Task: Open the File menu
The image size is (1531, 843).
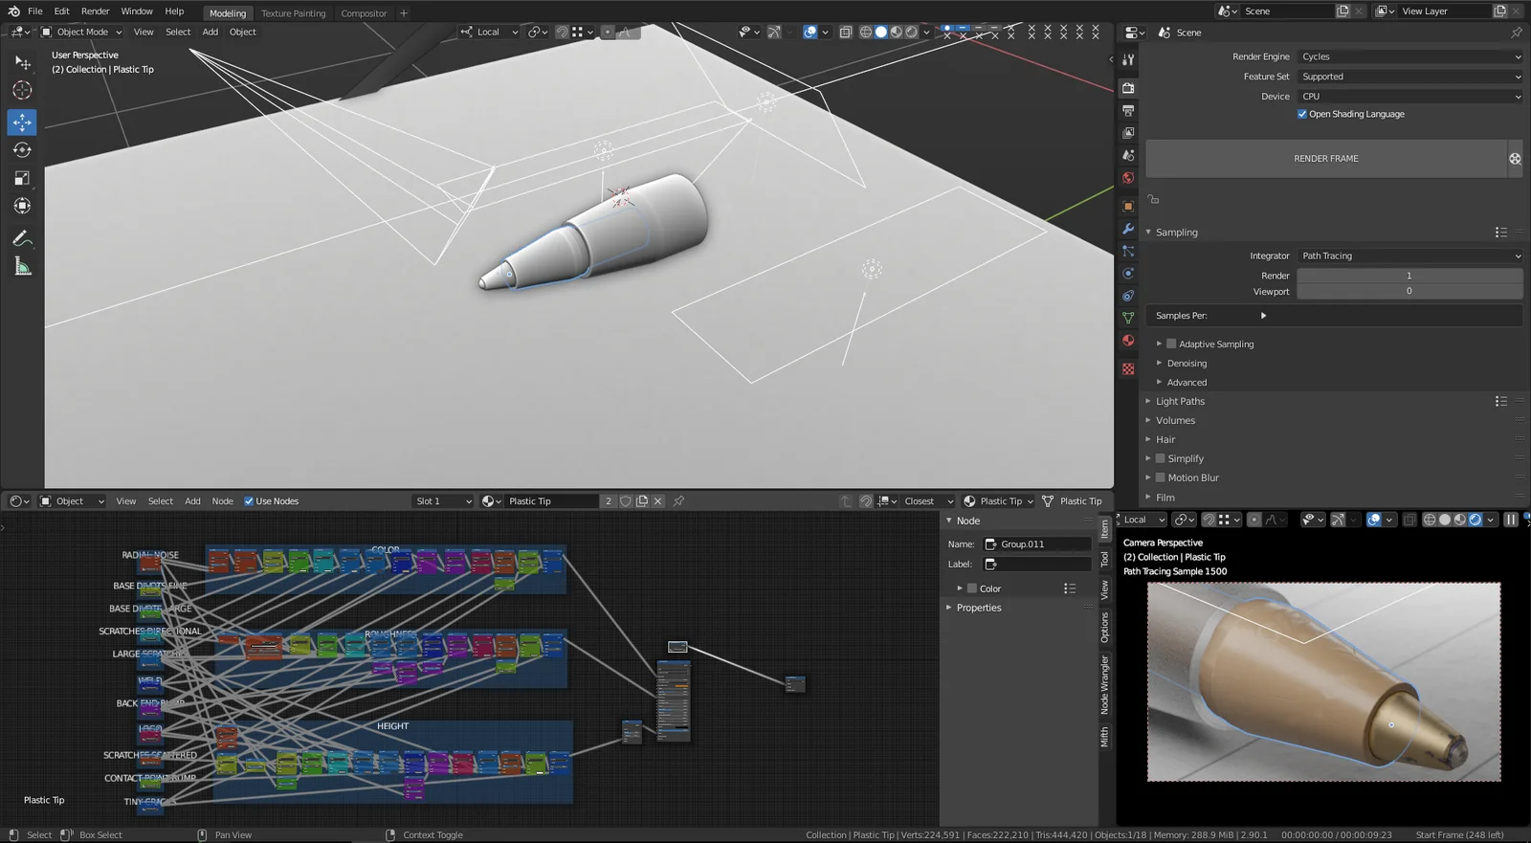Action: click(35, 11)
